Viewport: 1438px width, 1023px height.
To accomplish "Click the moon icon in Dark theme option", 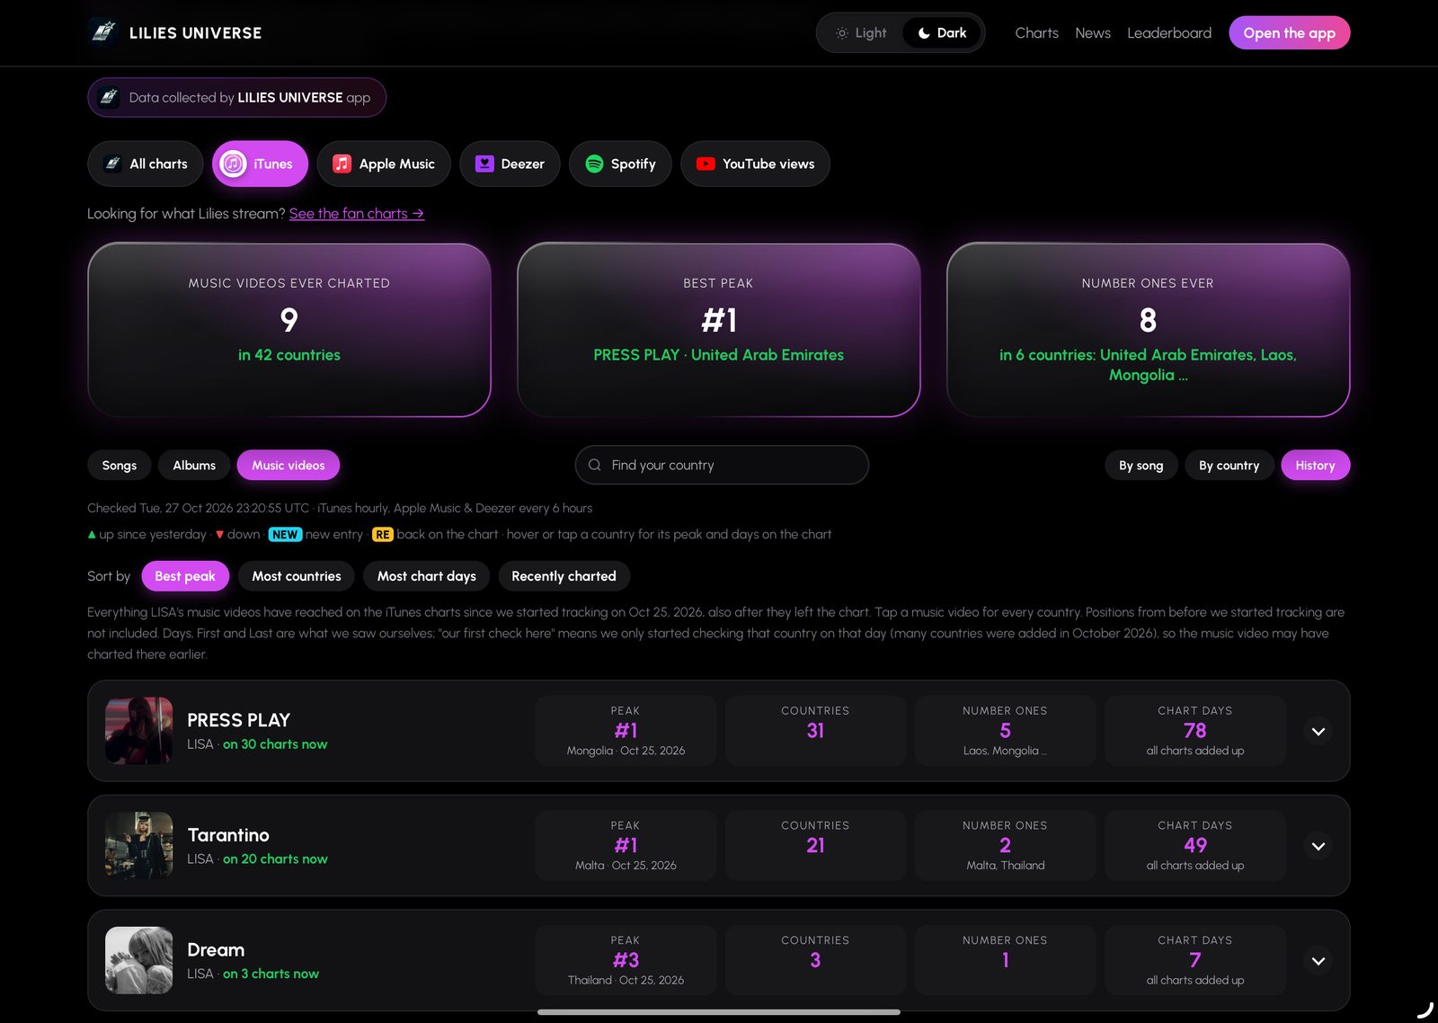I will coord(924,33).
